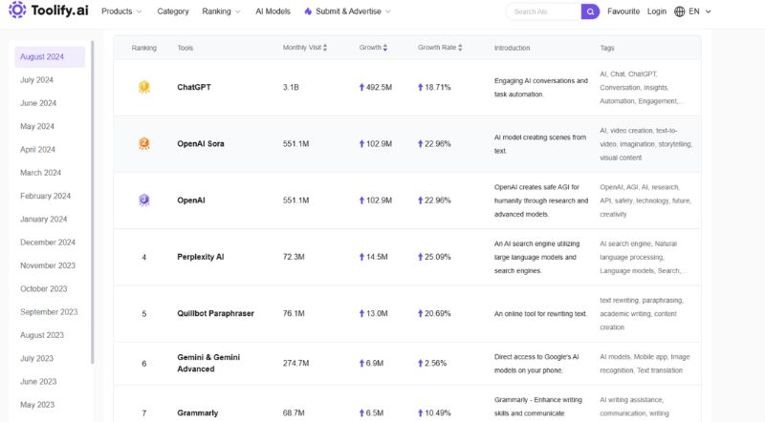Select February 2024 ranking month
Screen dimensions: 765x422
45,196
